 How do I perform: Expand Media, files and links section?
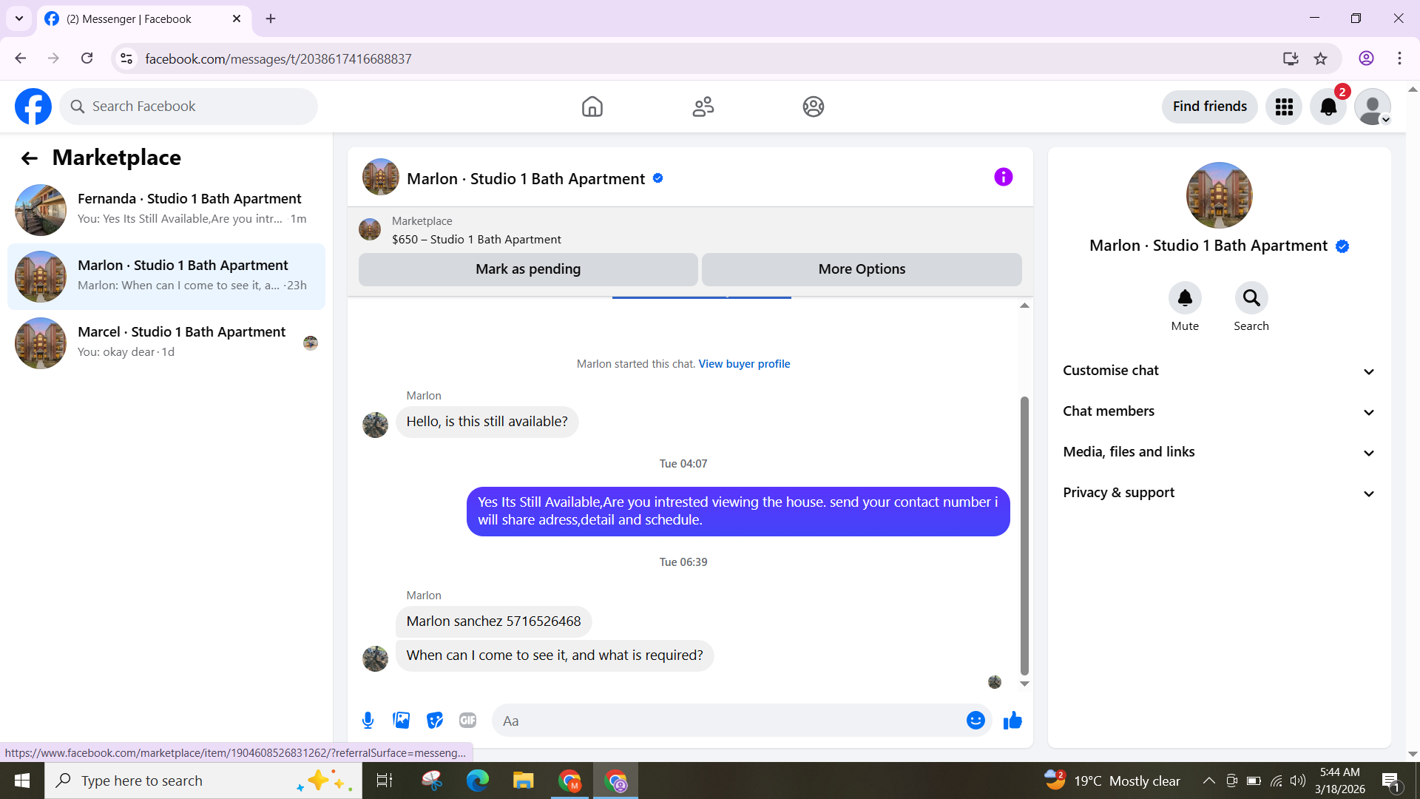[1219, 452]
